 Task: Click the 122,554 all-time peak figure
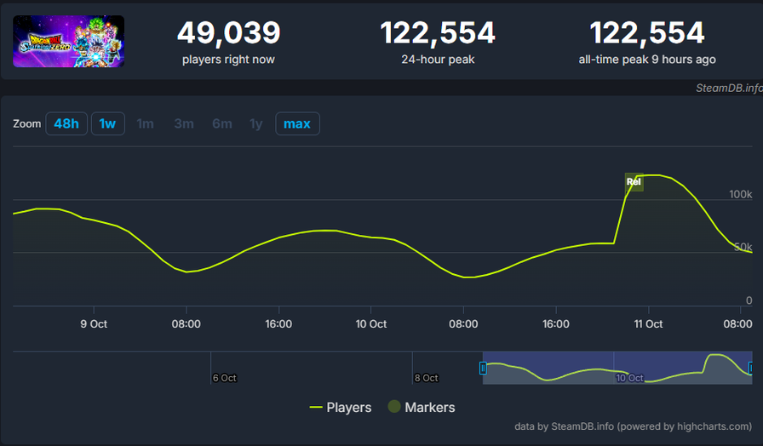pyautogui.click(x=647, y=33)
